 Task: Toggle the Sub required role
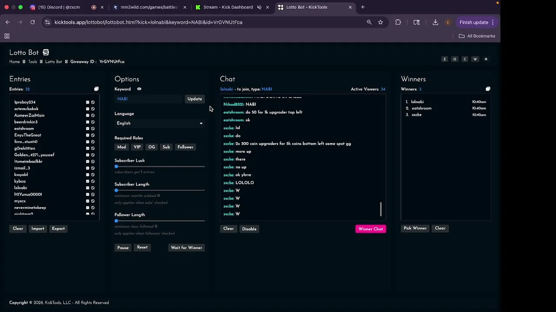166,147
